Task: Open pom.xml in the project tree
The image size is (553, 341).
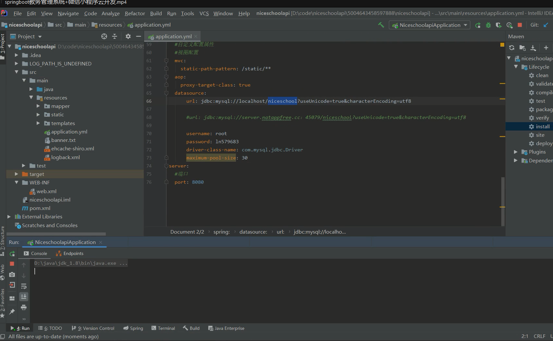Action: coord(40,208)
